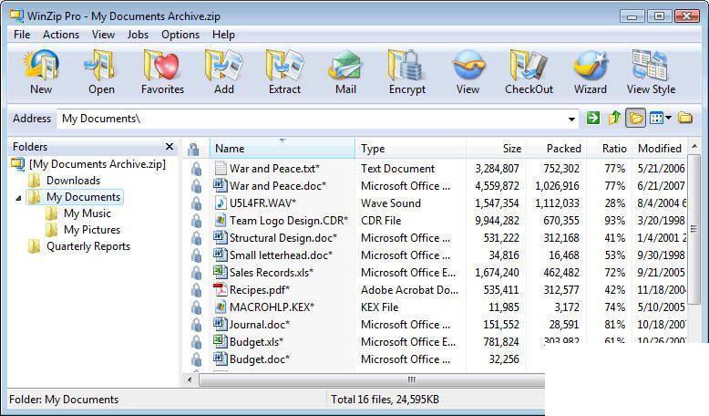Click the horizontal scrollbar thumb

(372, 380)
